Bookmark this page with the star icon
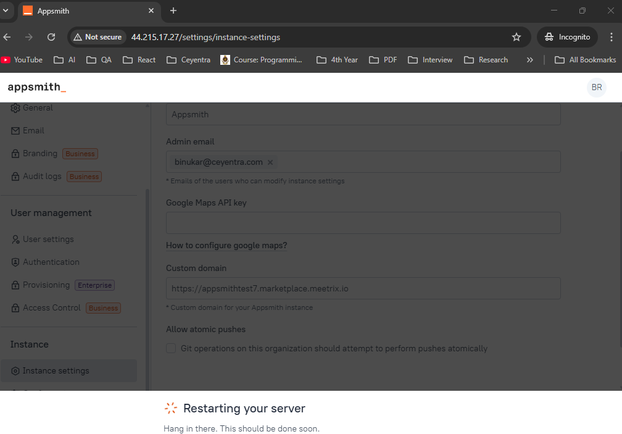Viewport: 622px width, 434px height. coord(516,37)
